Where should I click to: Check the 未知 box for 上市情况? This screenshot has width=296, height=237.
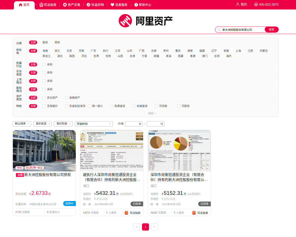(x=44, y=81)
